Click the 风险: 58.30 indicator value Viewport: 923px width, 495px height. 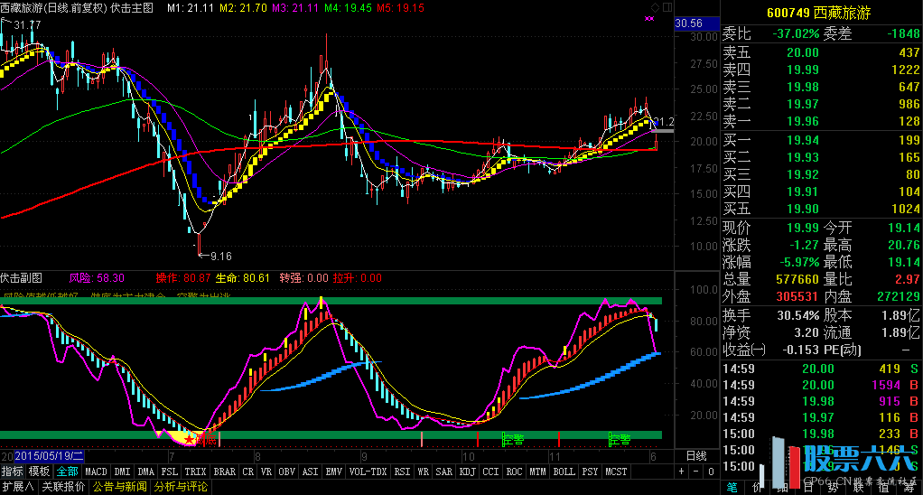(x=97, y=278)
